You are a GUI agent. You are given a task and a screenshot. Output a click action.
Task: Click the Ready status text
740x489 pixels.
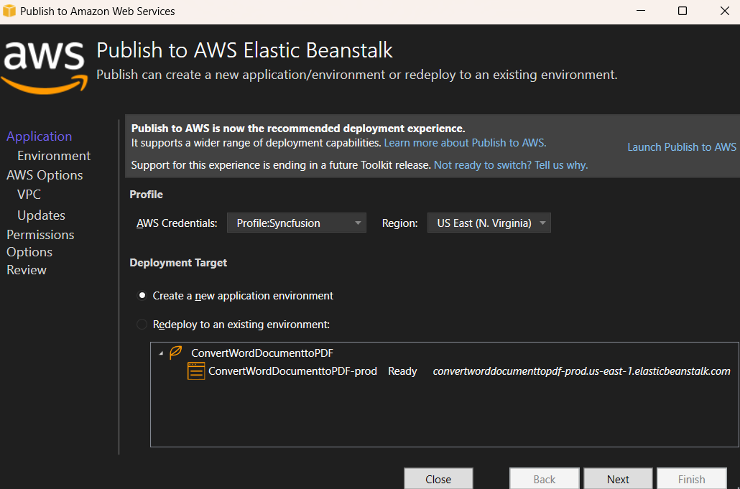coord(402,371)
